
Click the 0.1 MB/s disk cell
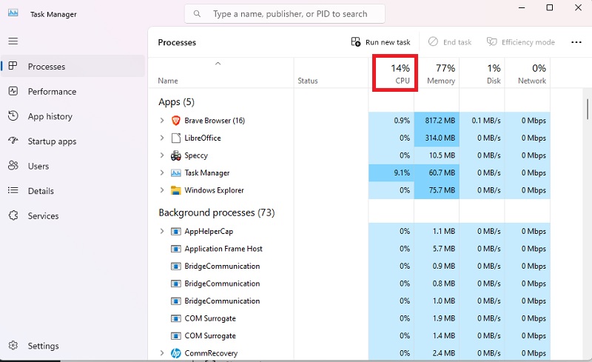482,121
